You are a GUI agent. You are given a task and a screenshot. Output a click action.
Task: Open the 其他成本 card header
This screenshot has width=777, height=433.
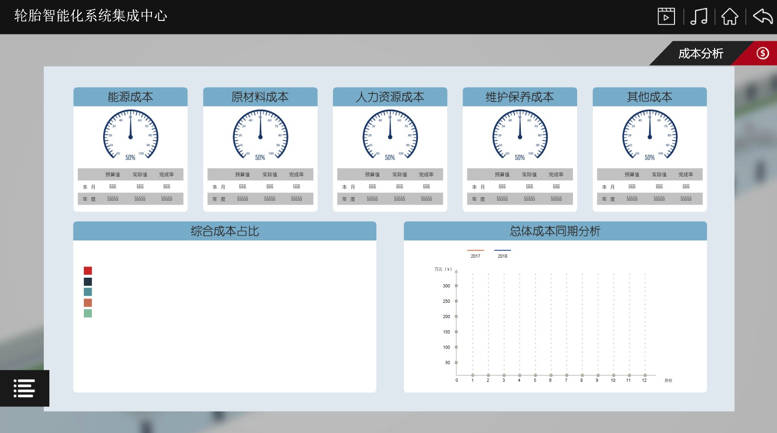pos(650,97)
